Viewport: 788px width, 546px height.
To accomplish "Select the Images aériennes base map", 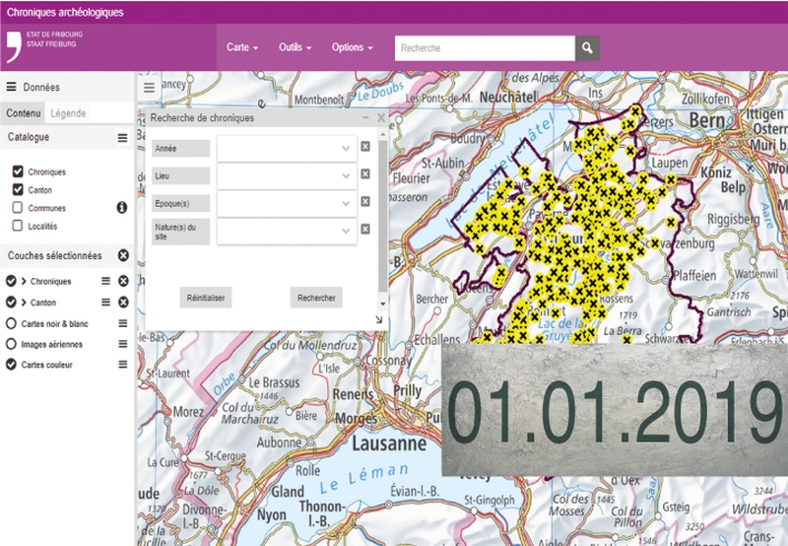I will pyautogui.click(x=12, y=344).
